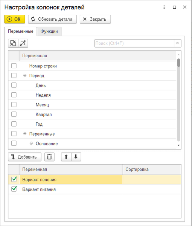
Task: Select the Переменные tree row label
Action: (42, 134)
